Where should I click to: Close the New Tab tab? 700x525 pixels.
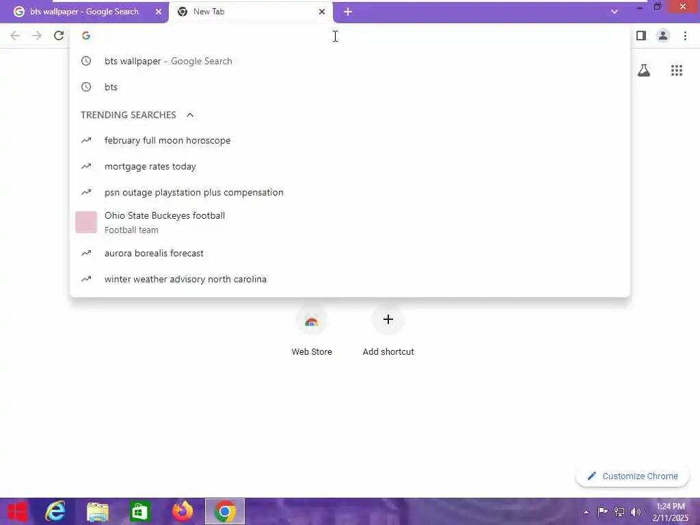coord(322,12)
